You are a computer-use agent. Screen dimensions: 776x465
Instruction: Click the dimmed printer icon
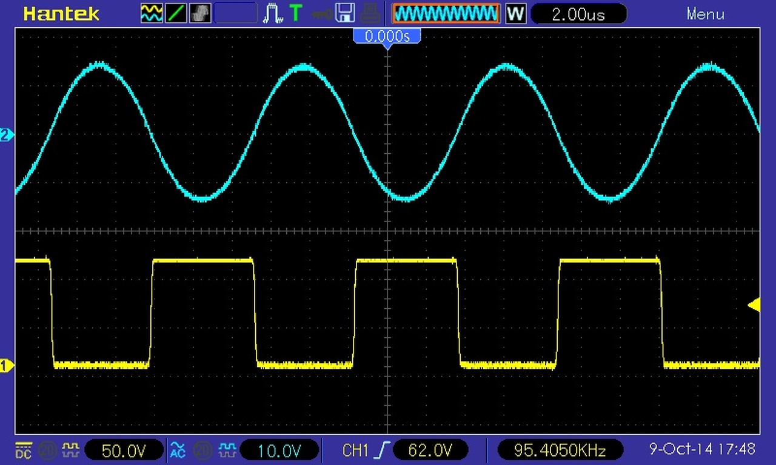(369, 13)
